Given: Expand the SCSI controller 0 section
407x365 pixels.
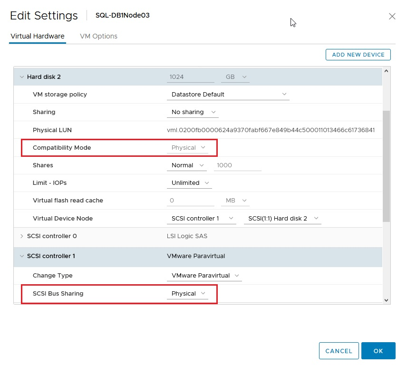Looking at the screenshot, I should pos(21,236).
